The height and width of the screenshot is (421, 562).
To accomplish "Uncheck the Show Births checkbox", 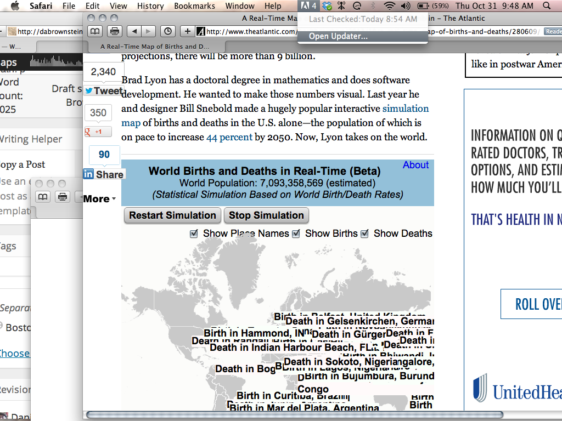I will (x=296, y=234).
